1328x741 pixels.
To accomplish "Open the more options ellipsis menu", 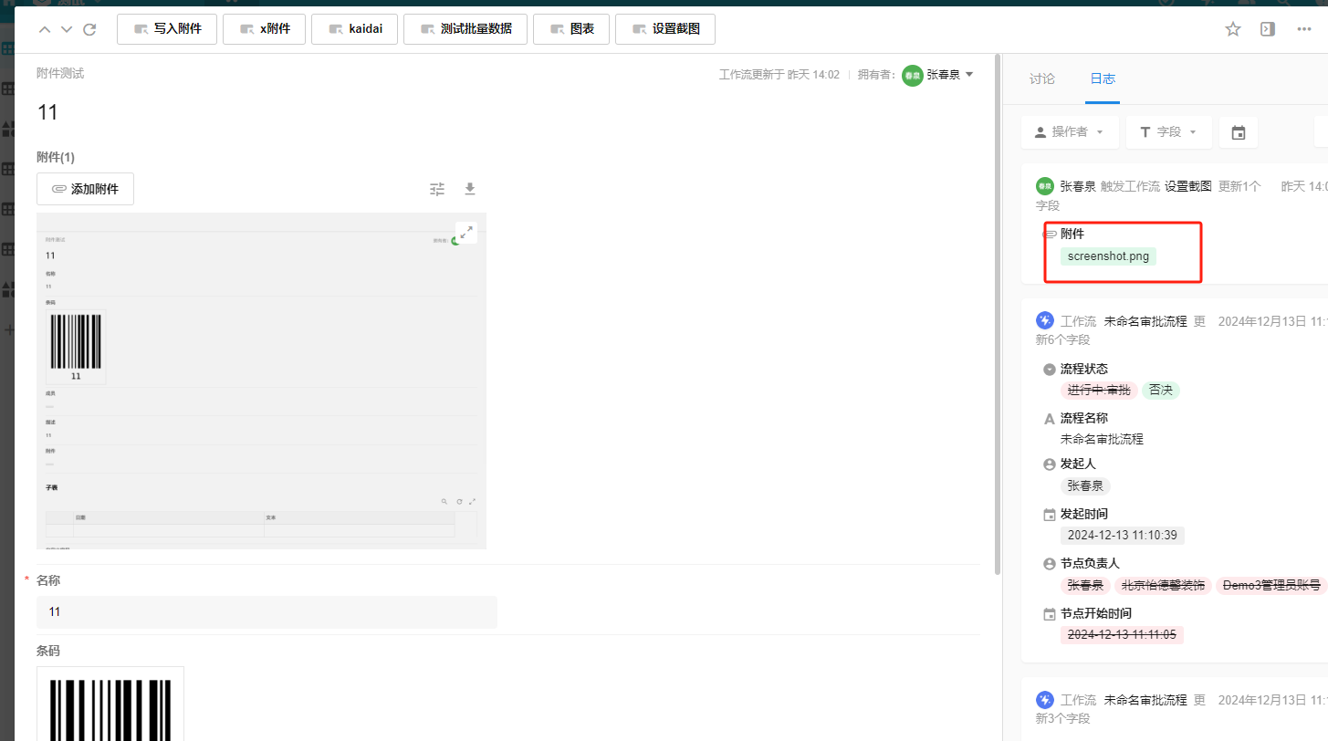I will pos(1304,29).
